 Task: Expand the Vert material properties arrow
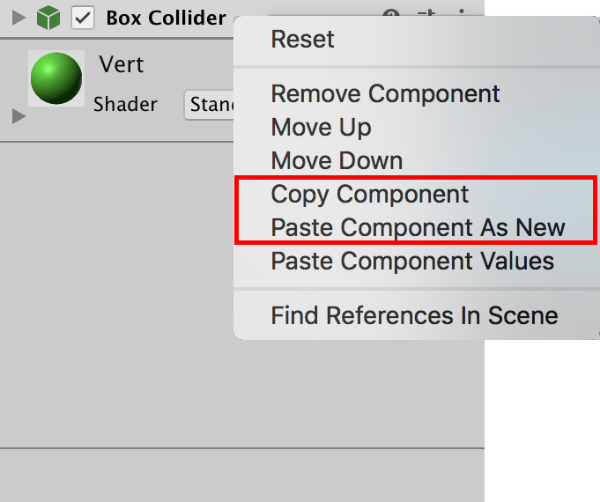[19, 115]
